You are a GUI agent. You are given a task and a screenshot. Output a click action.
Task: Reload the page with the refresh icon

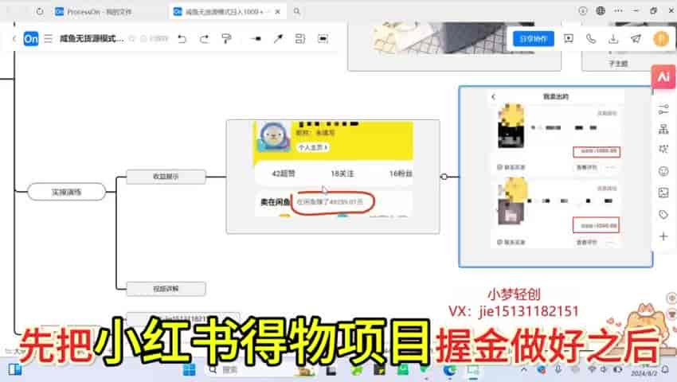pos(40,12)
